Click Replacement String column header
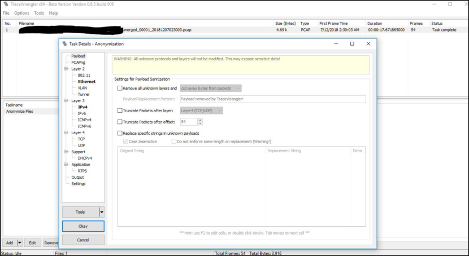 click(308, 151)
